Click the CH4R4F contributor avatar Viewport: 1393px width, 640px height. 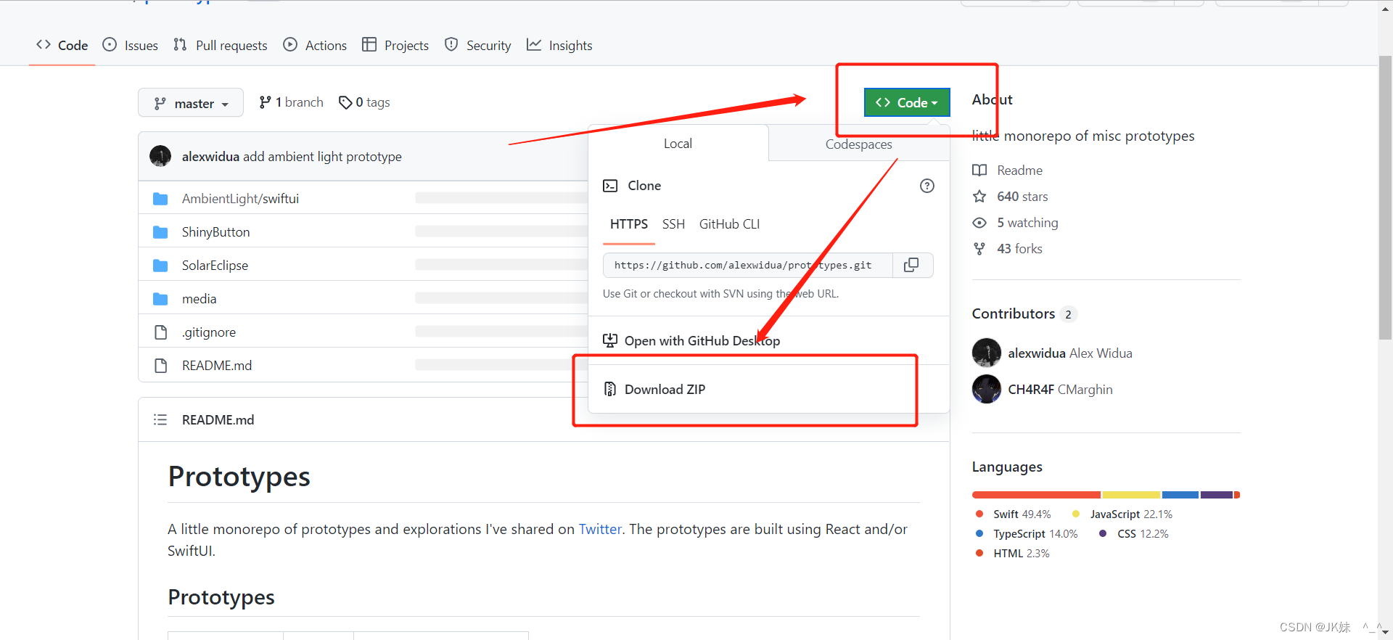click(x=987, y=389)
